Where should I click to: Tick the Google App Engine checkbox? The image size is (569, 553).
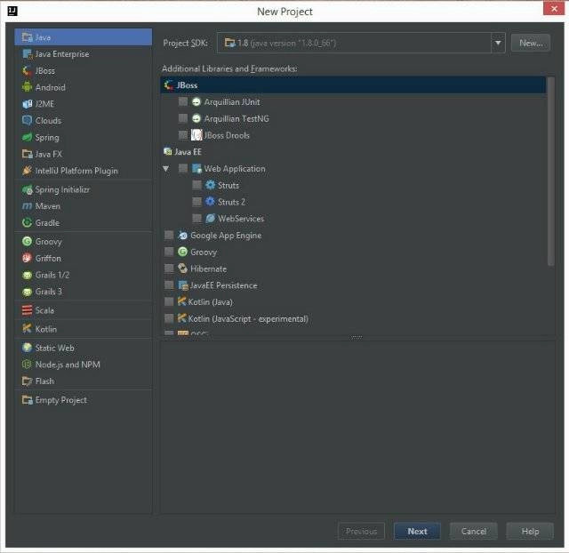[169, 235]
